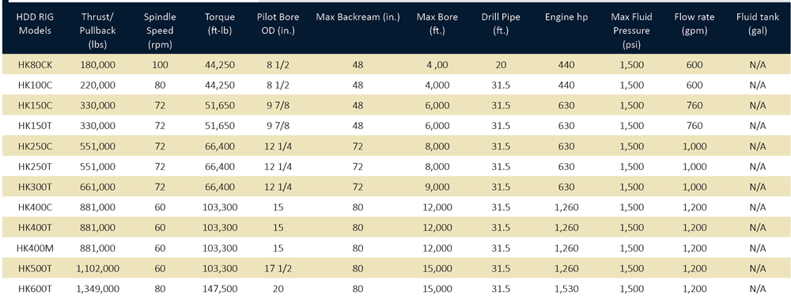
Task: Select the Fluid tank (gal) header
Action: click(x=758, y=24)
